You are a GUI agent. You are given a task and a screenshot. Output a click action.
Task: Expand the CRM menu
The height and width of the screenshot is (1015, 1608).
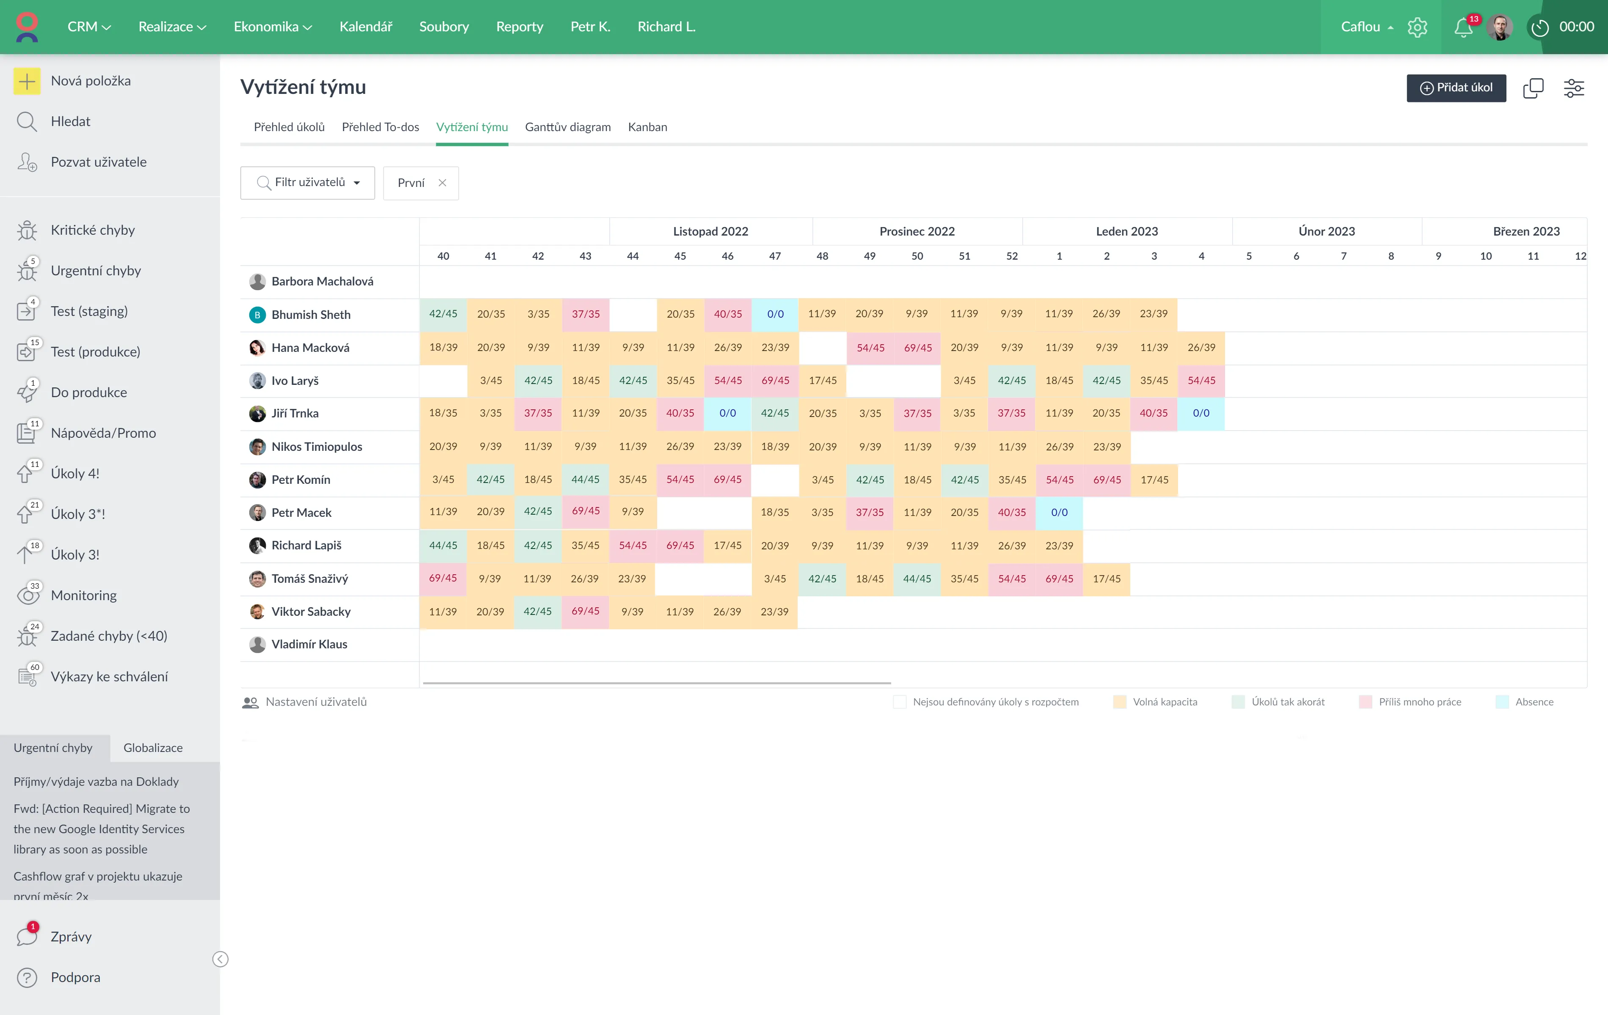(x=89, y=27)
